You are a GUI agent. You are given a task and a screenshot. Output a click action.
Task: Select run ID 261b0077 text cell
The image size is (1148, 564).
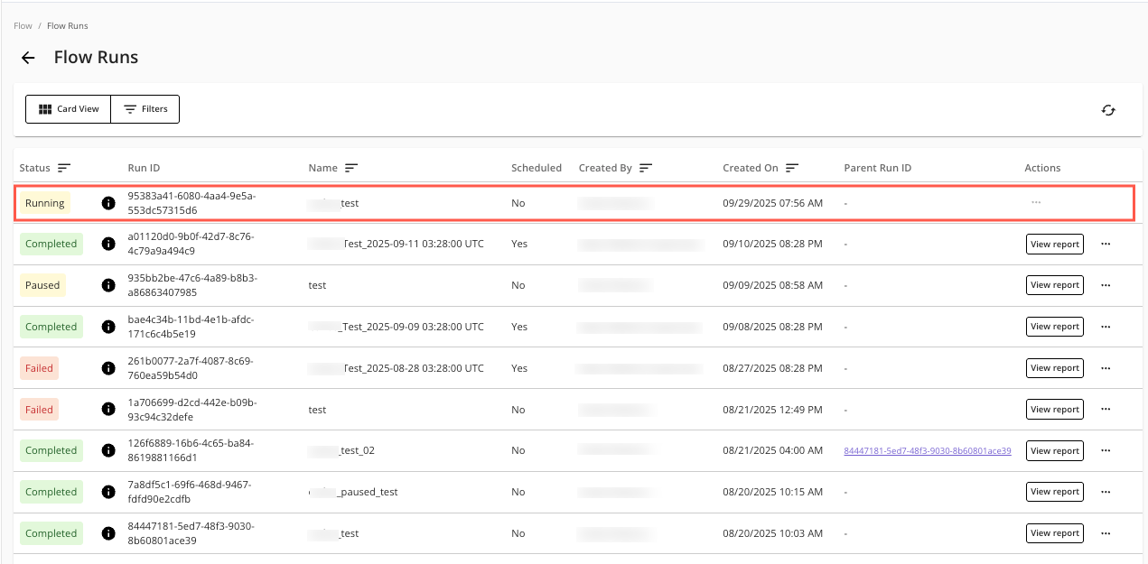pyautogui.click(x=191, y=368)
